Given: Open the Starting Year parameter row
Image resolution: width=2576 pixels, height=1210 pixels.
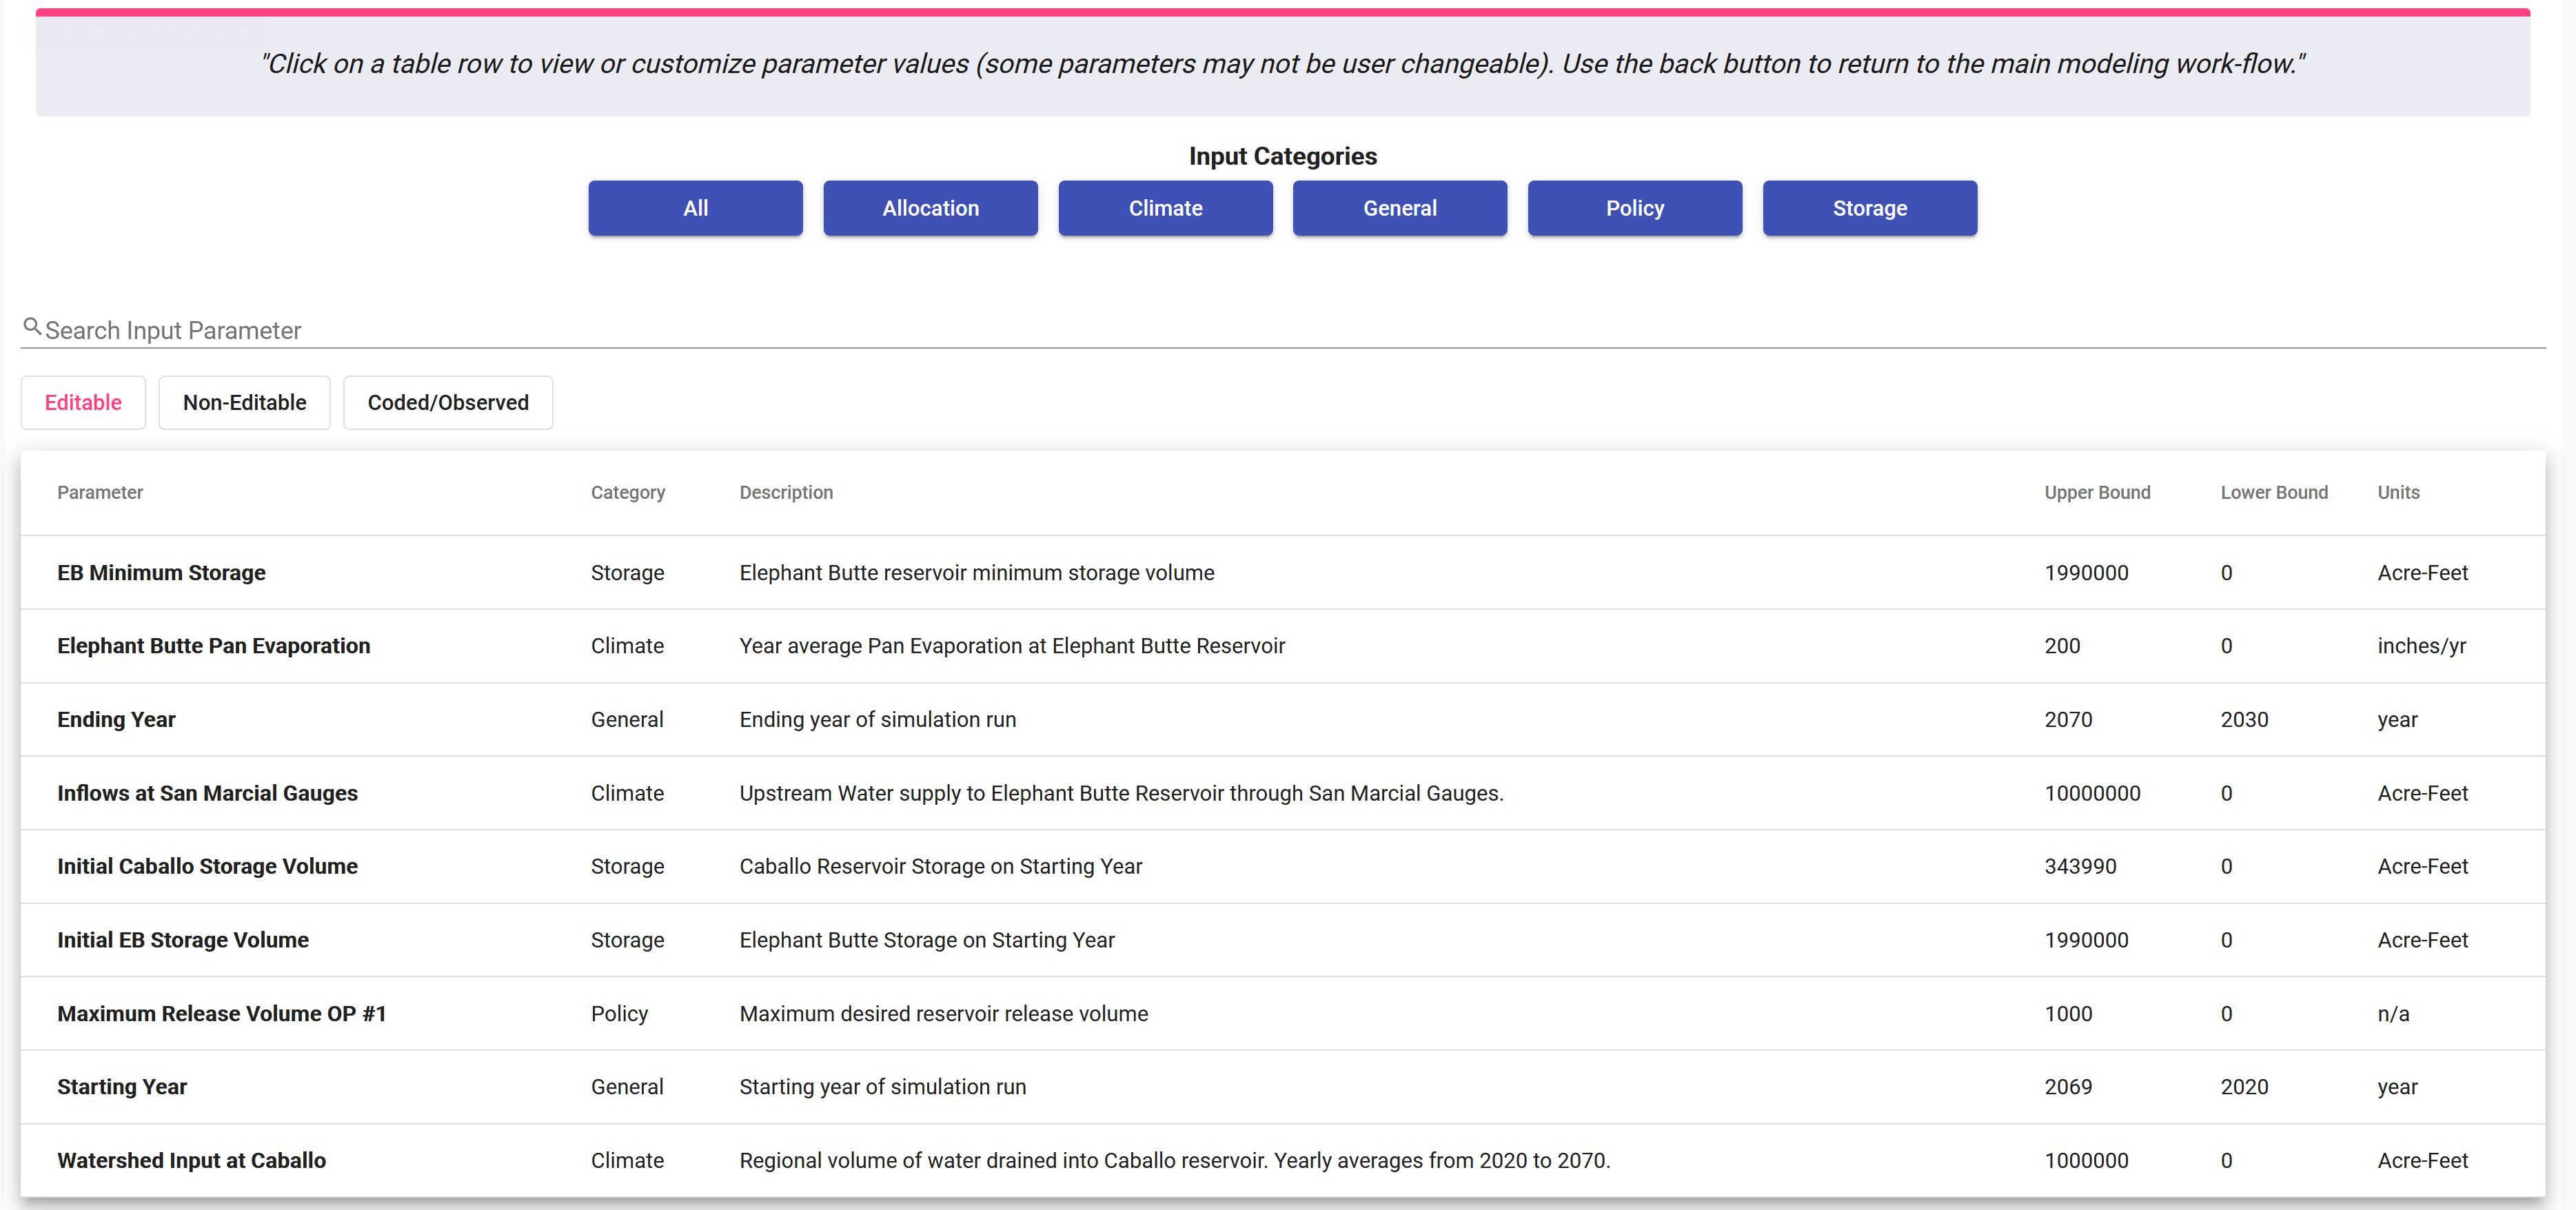Looking at the screenshot, I should [1283, 1087].
